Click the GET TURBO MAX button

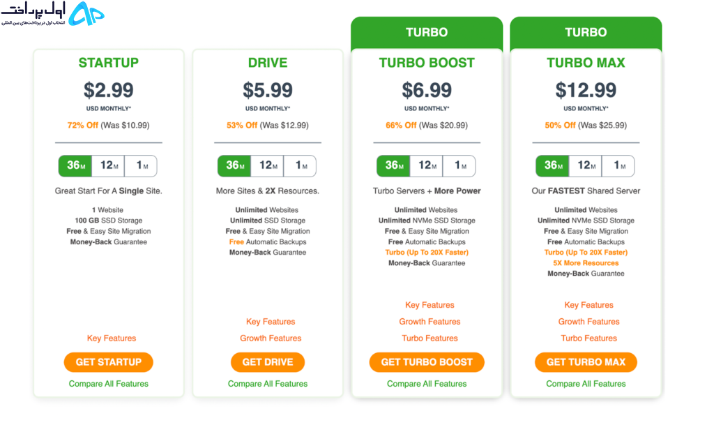click(x=586, y=362)
